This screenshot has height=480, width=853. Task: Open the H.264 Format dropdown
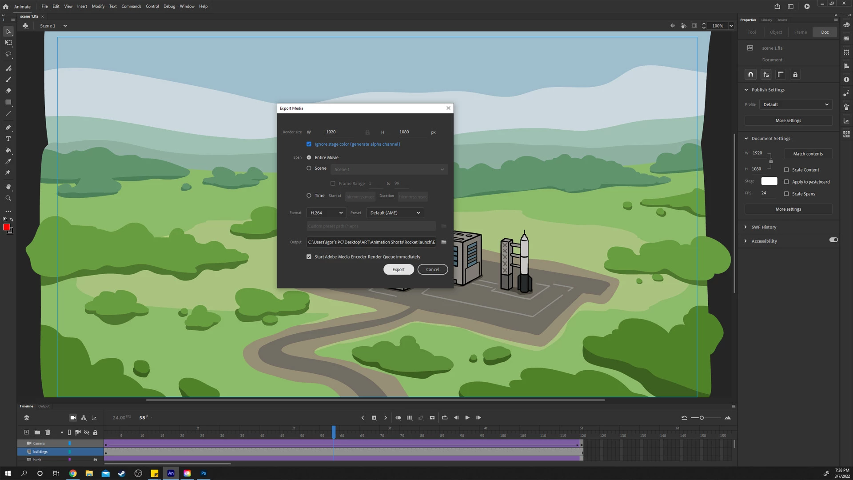pos(327,213)
